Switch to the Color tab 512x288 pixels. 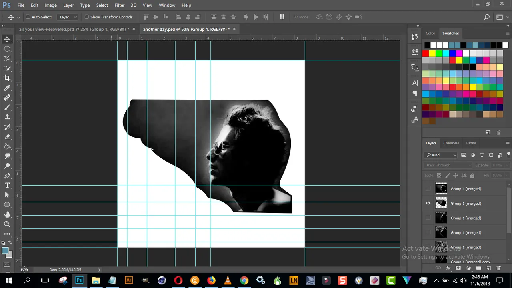point(430,33)
